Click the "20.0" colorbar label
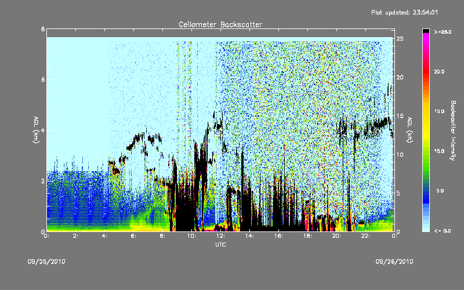Image resolution: width=464 pixels, height=290 pixels. click(x=439, y=71)
